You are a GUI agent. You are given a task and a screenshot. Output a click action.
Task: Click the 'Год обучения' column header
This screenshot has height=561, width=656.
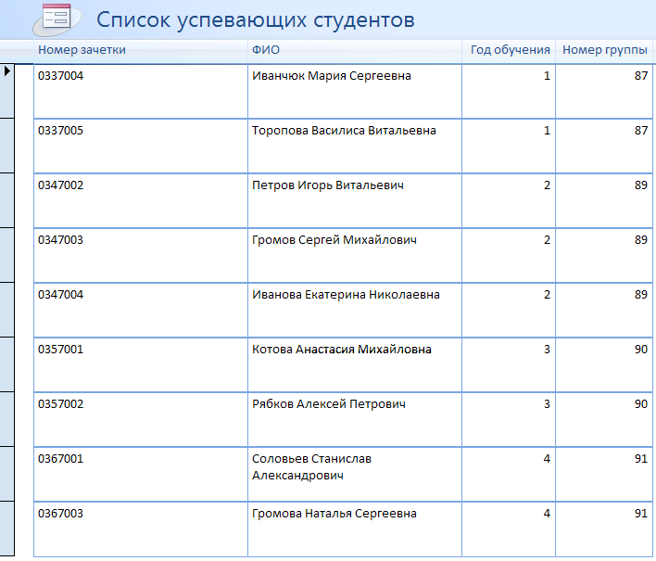pyautogui.click(x=510, y=50)
